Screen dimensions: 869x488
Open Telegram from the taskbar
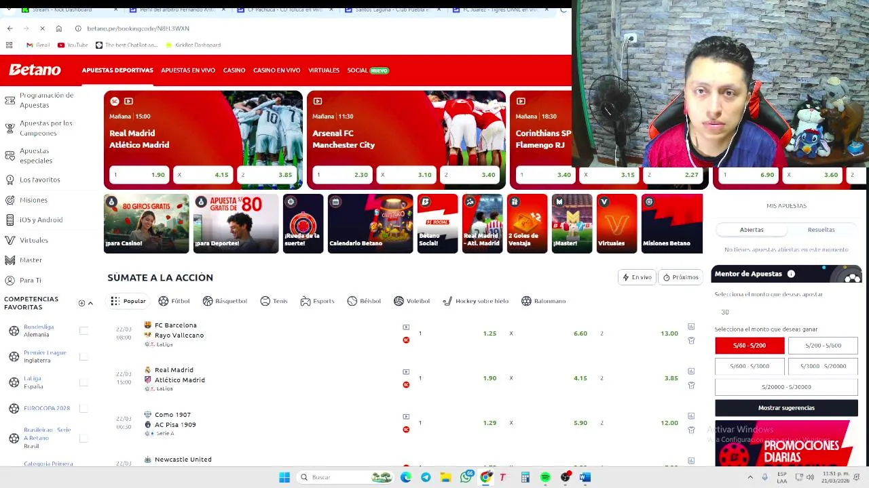[426, 477]
